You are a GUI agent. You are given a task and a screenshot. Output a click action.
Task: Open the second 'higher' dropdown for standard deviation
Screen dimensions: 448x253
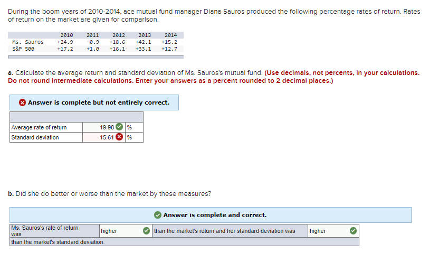333,231
